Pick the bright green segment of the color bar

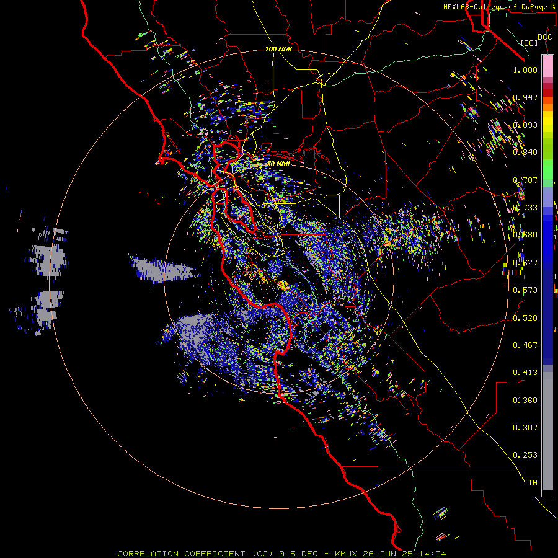[x=547, y=169]
